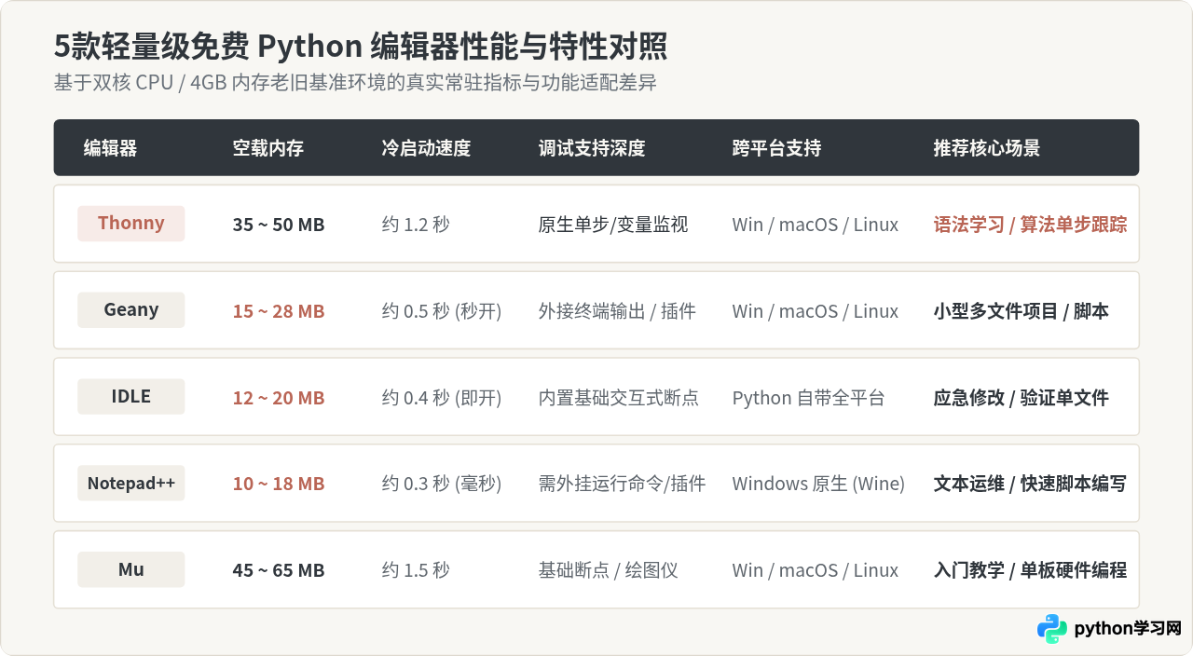Click the 空载内存 column header
This screenshot has height=656, width=1193.
(268, 148)
